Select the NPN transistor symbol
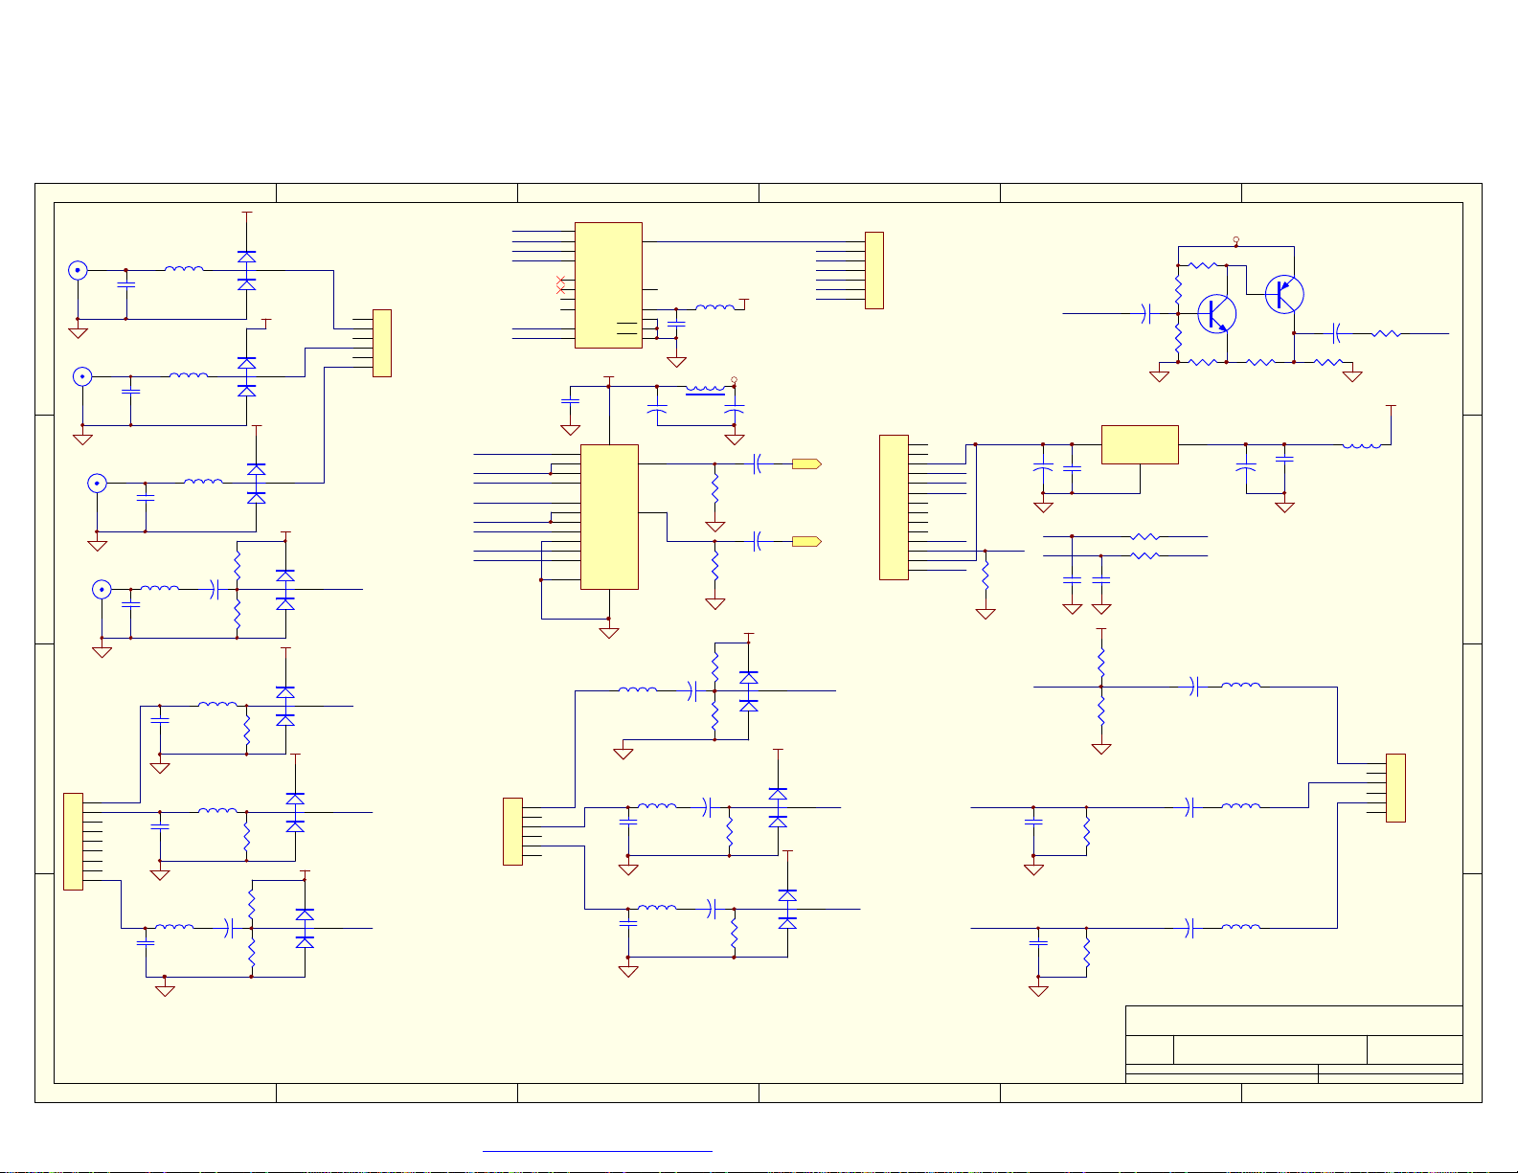The height and width of the screenshot is (1173, 1518). click(x=1216, y=314)
